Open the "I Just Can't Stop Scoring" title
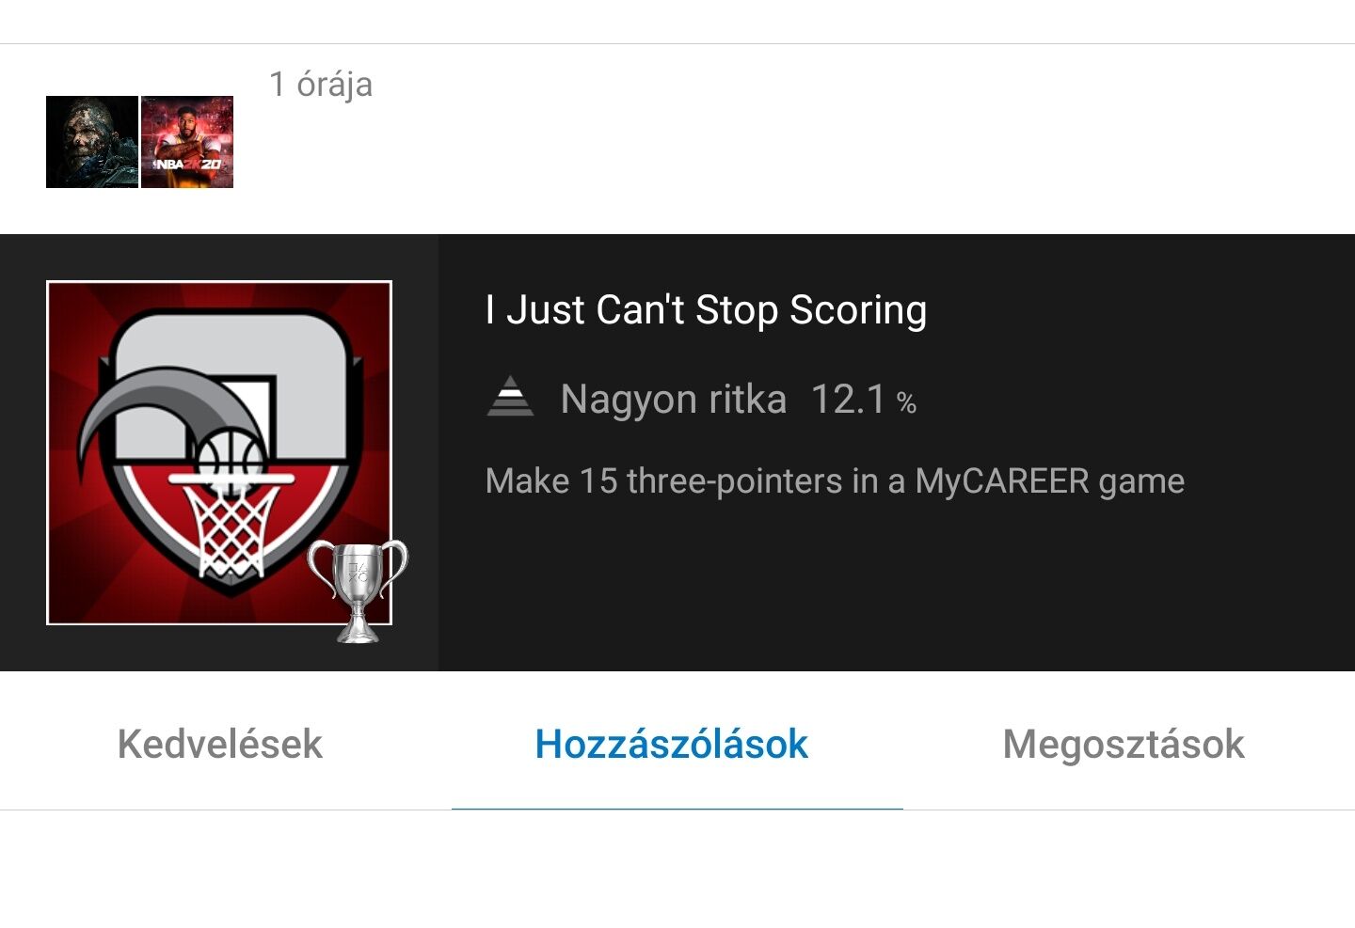The height and width of the screenshot is (928, 1355). 706,309
